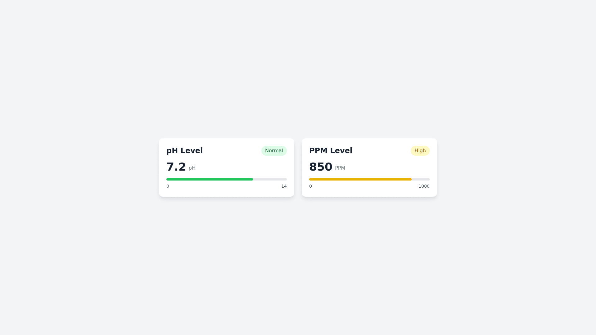
Task: Click blank space between PPM title and High badge
Action: click(381, 151)
